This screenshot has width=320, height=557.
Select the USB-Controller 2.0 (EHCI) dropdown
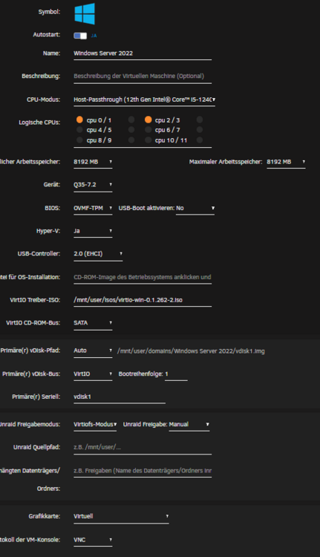click(x=98, y=254)
